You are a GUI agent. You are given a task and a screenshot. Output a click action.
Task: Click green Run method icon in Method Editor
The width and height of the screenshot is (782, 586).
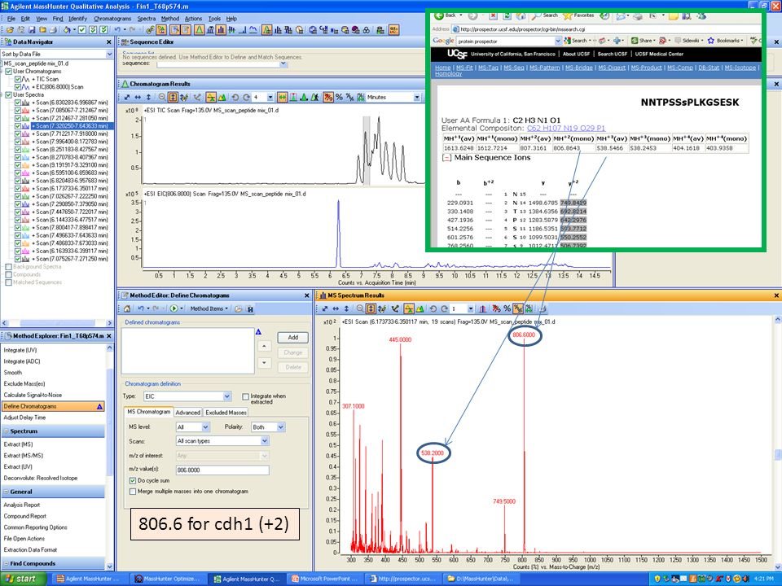pyautogui.click(x=174, y=309)
